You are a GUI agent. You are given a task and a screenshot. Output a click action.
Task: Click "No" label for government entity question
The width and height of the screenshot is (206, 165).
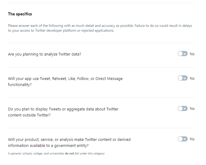coord(192,139)
